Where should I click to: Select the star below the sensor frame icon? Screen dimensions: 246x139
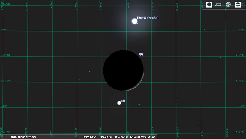pos(204,29)
